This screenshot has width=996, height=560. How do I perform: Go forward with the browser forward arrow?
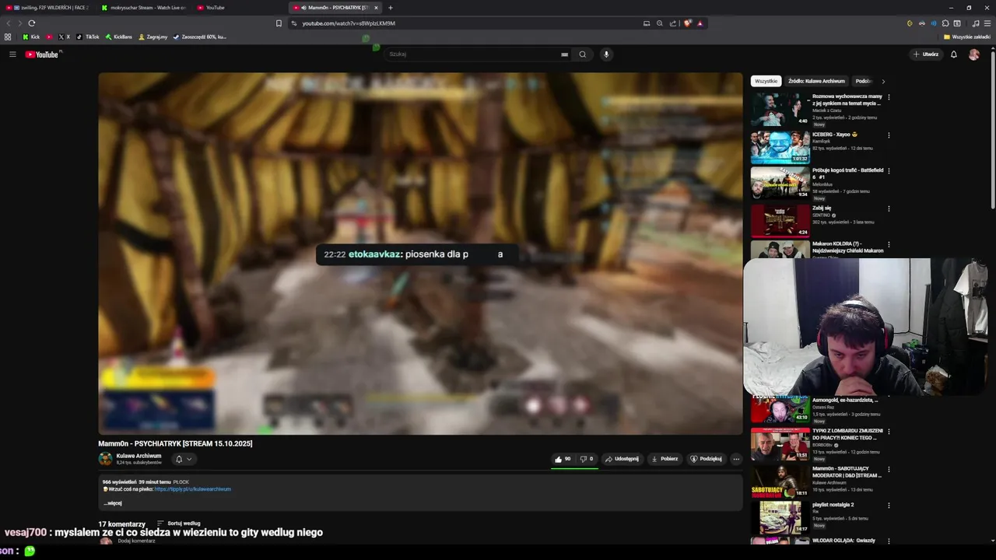(20, 23)
